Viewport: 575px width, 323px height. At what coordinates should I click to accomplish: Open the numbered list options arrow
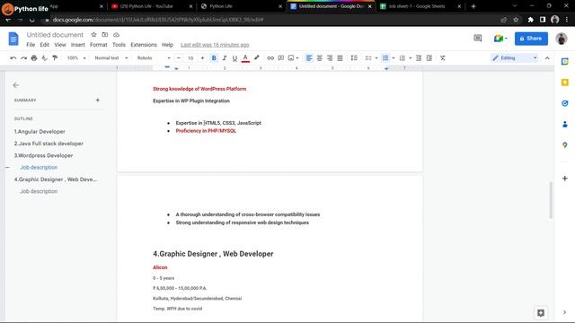point(411,57)
